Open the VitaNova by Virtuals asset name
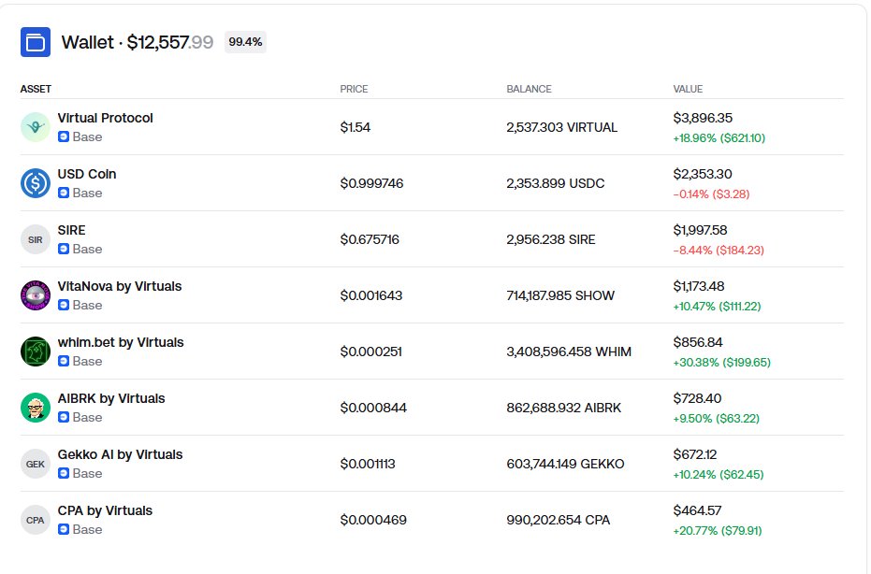Screen dimensions: 871x574 120,286
